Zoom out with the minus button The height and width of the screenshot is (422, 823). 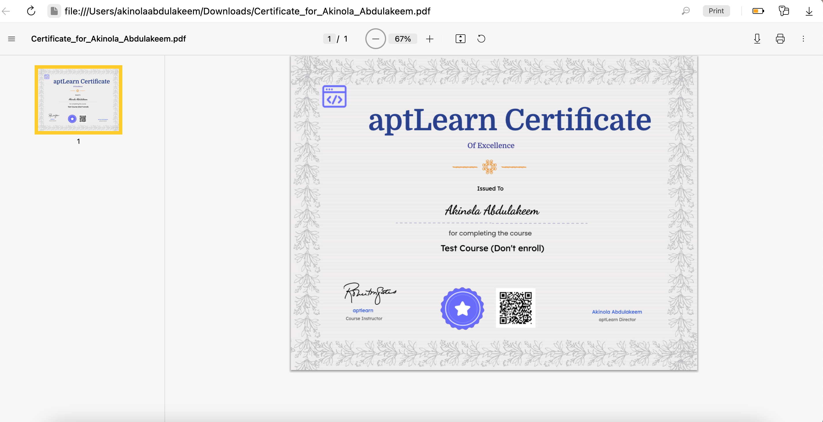(375, 39)
